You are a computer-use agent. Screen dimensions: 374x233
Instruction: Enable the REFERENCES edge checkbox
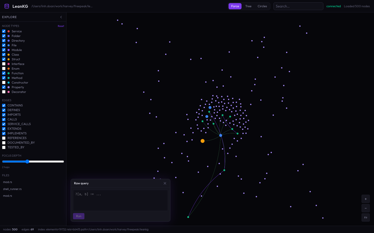(x=4, y=138)
